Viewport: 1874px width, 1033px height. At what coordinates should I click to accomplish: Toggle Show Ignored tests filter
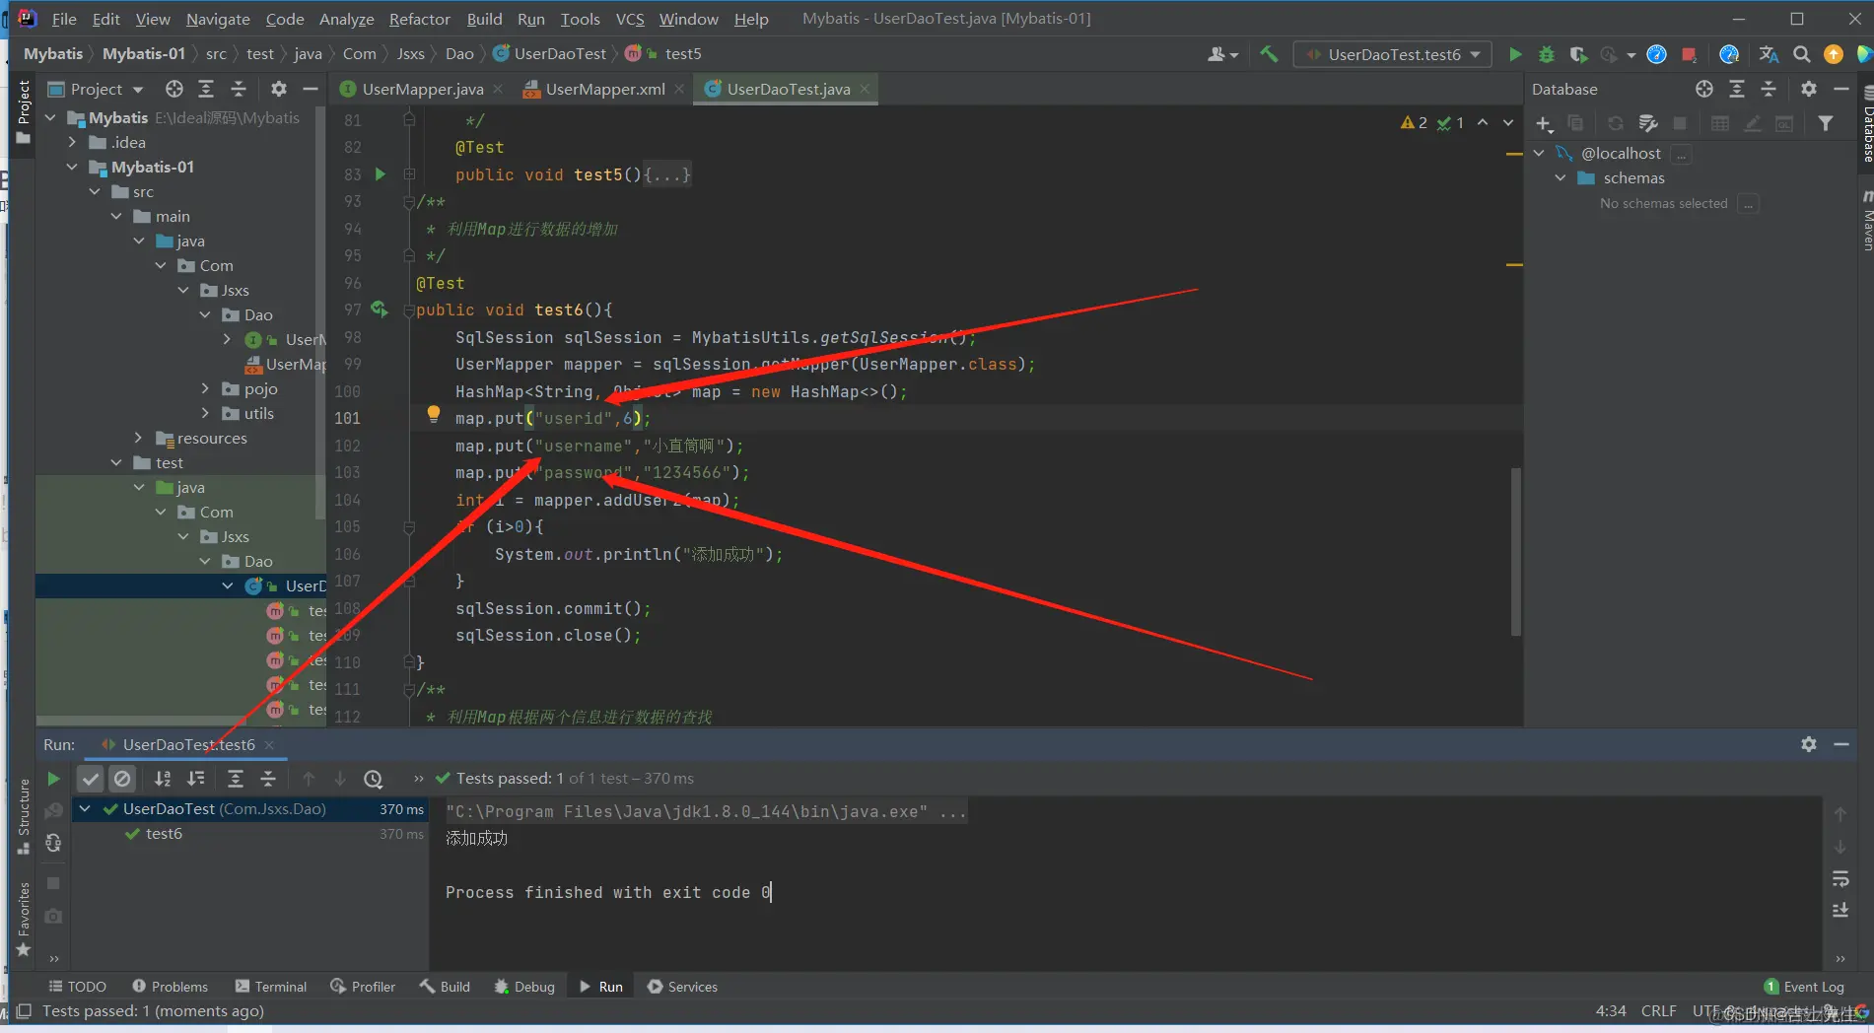coord(122,779)
